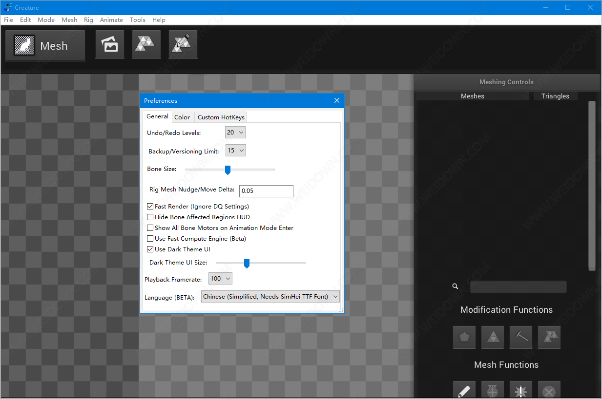
Task: Click the Meshing Controls panel scrollbar
Action: [x=592, y=186]
